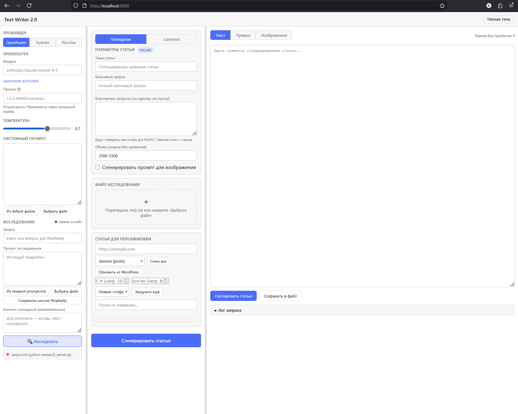This screenshot has width=518, height=414.
Task: Click the Из research-prompt.md button
Action: pyautogui.click(x=26, y=291)
